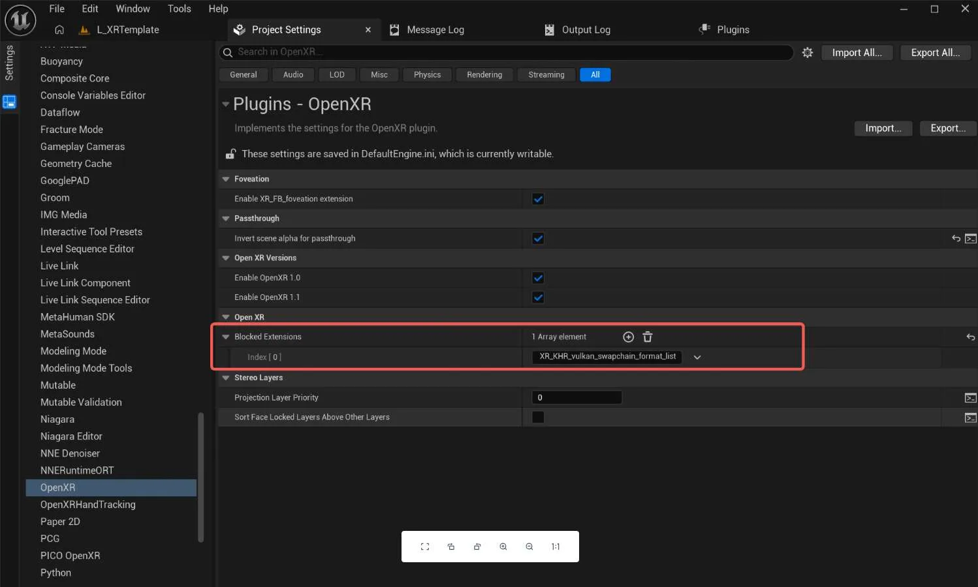Select the Rendering filter
The height and width of the screenshot is (587, 978).
click(484, 74)
